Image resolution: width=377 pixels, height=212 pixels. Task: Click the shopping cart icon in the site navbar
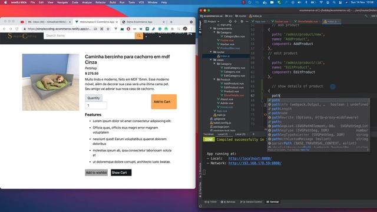point(190,34)
